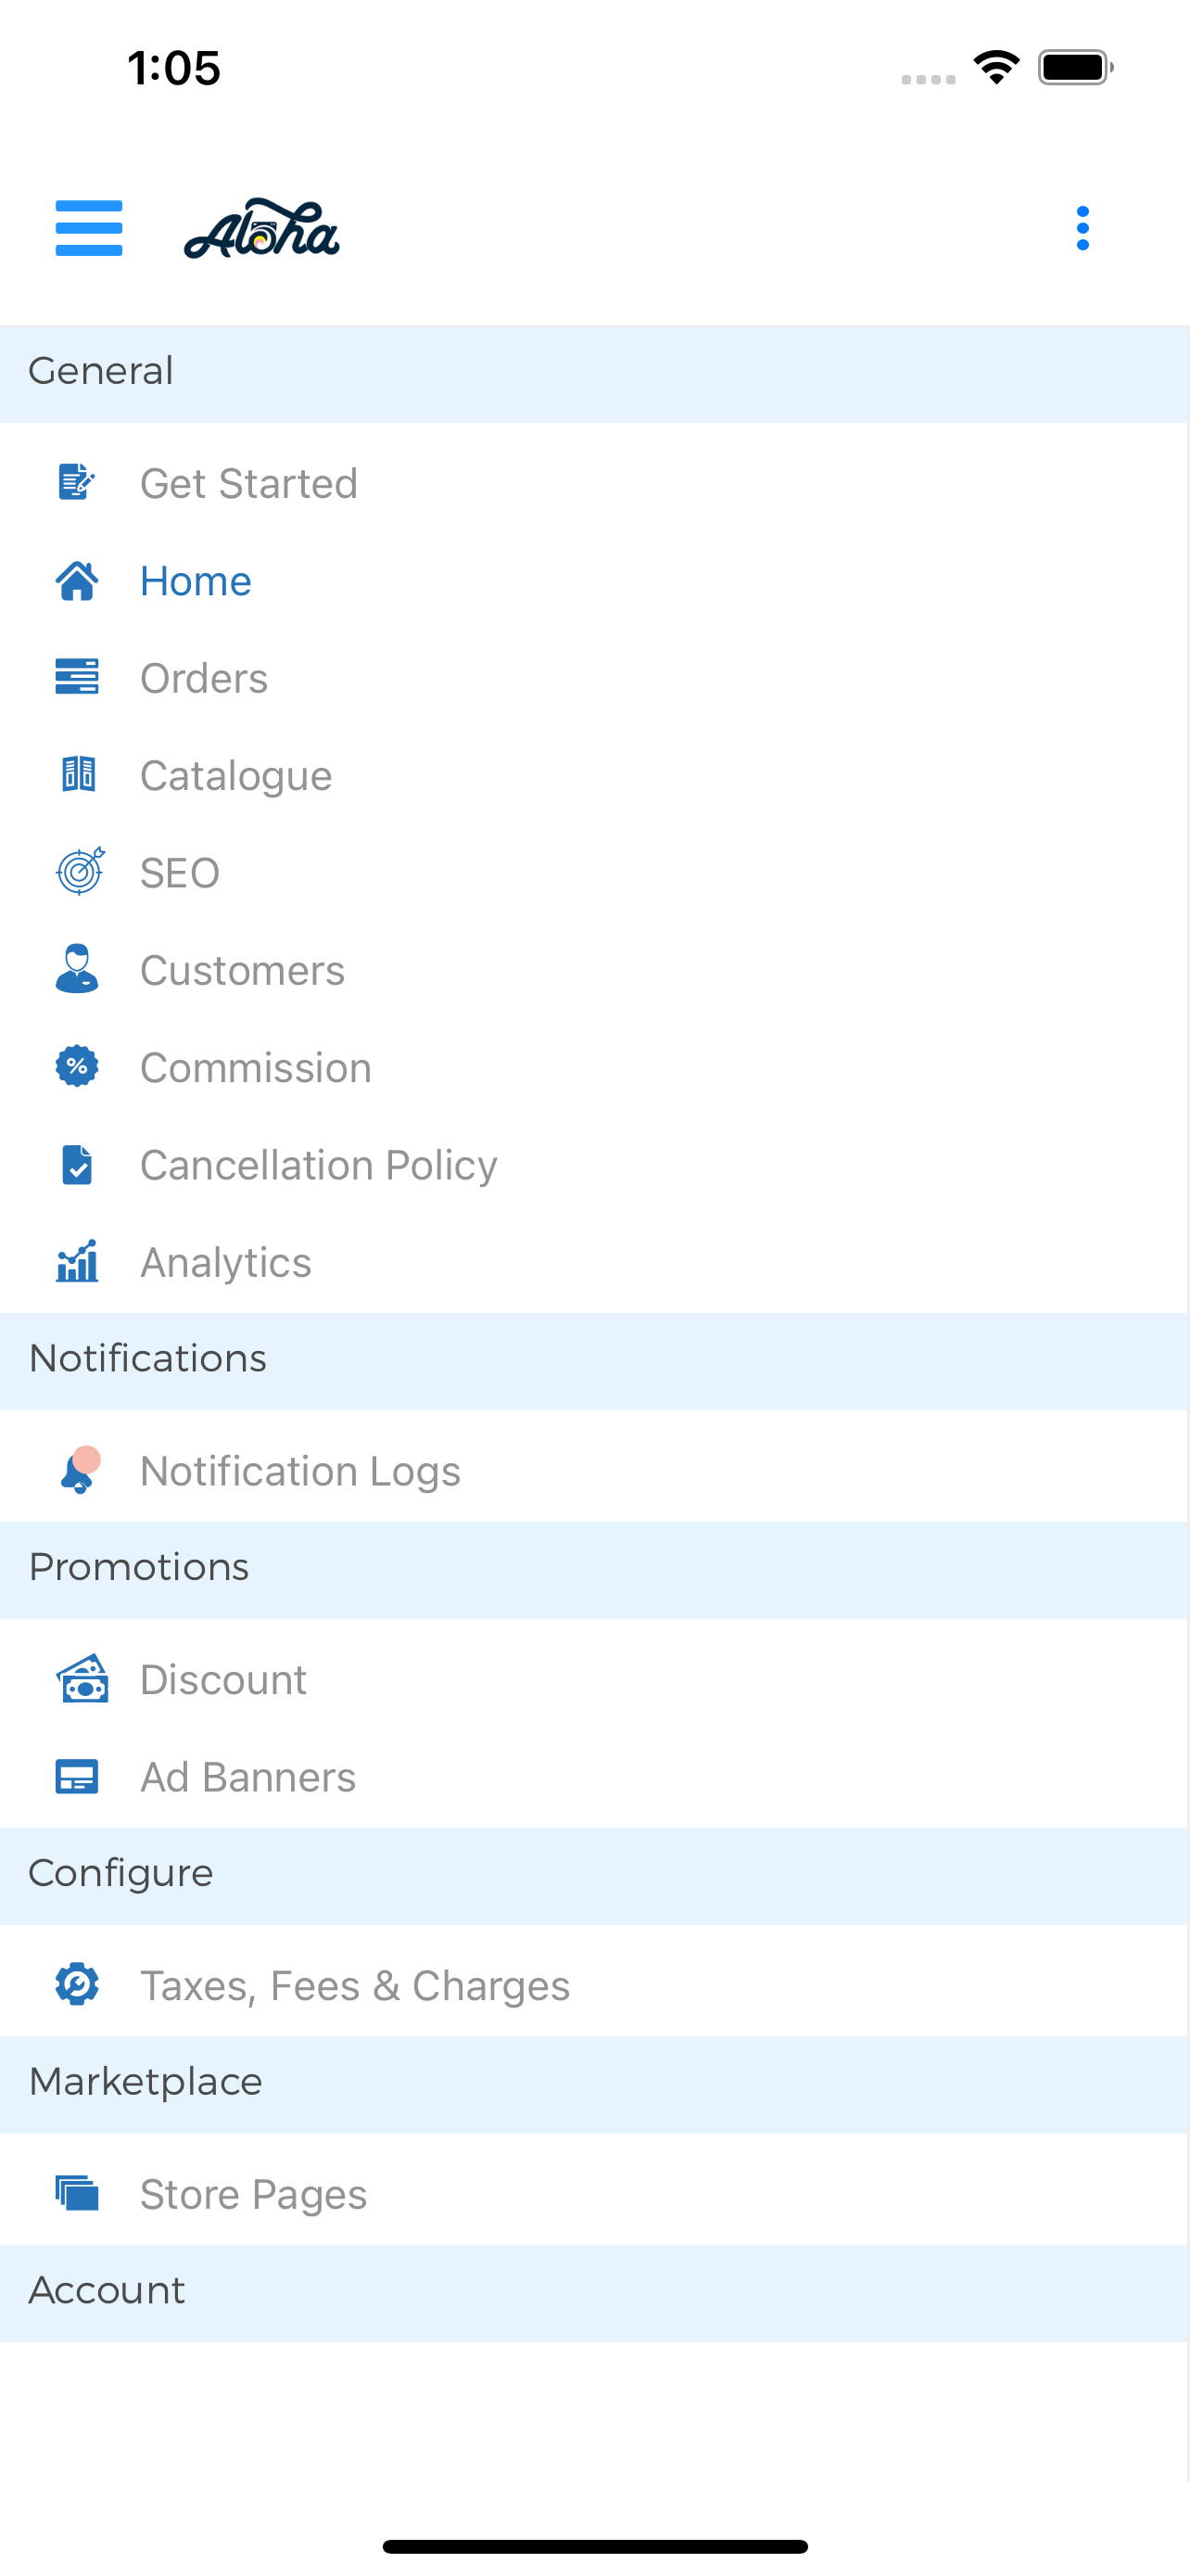Screen dimensions: 1190x2576
Task: Click the Get Started notepad icon
Action: (77, 483)
